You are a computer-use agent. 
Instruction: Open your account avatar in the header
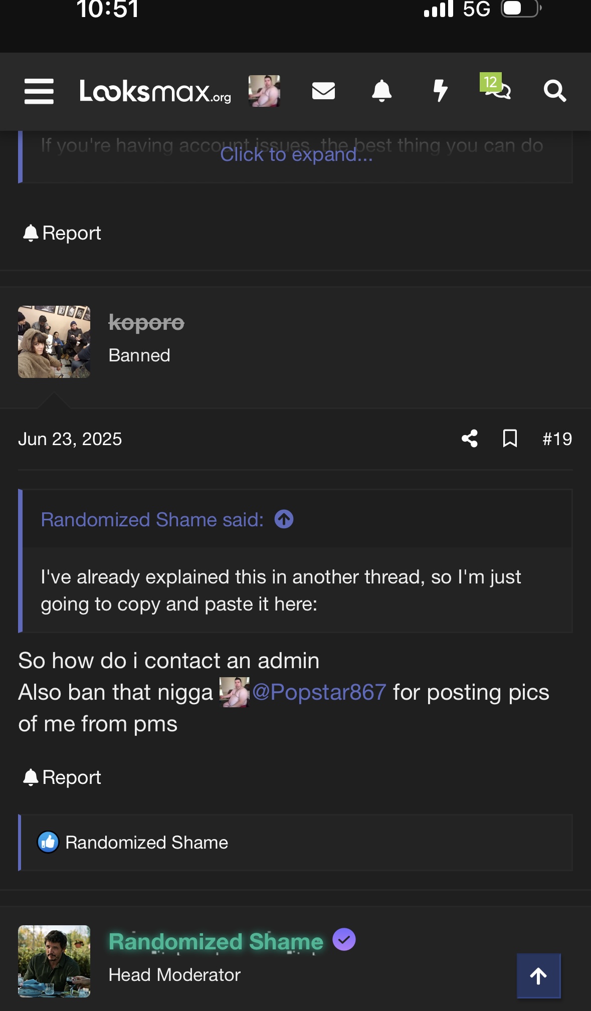tap(264, 91)
